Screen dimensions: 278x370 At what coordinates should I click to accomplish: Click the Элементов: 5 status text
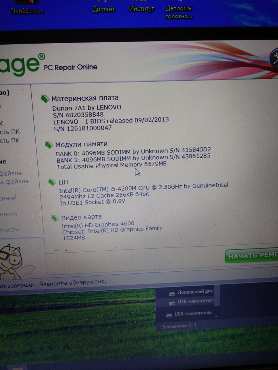[177, 326]
